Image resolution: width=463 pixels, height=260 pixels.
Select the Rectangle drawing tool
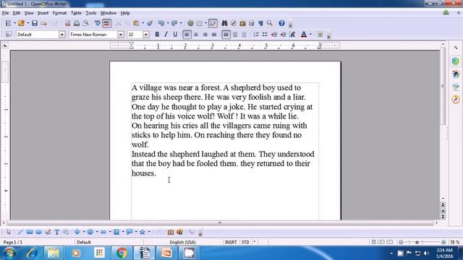coord(30,232)
